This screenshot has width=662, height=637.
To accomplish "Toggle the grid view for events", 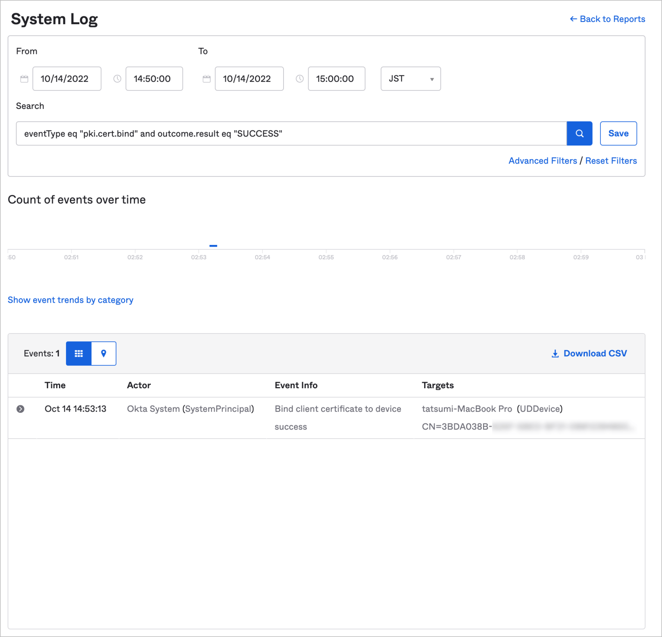I will 78,353.
